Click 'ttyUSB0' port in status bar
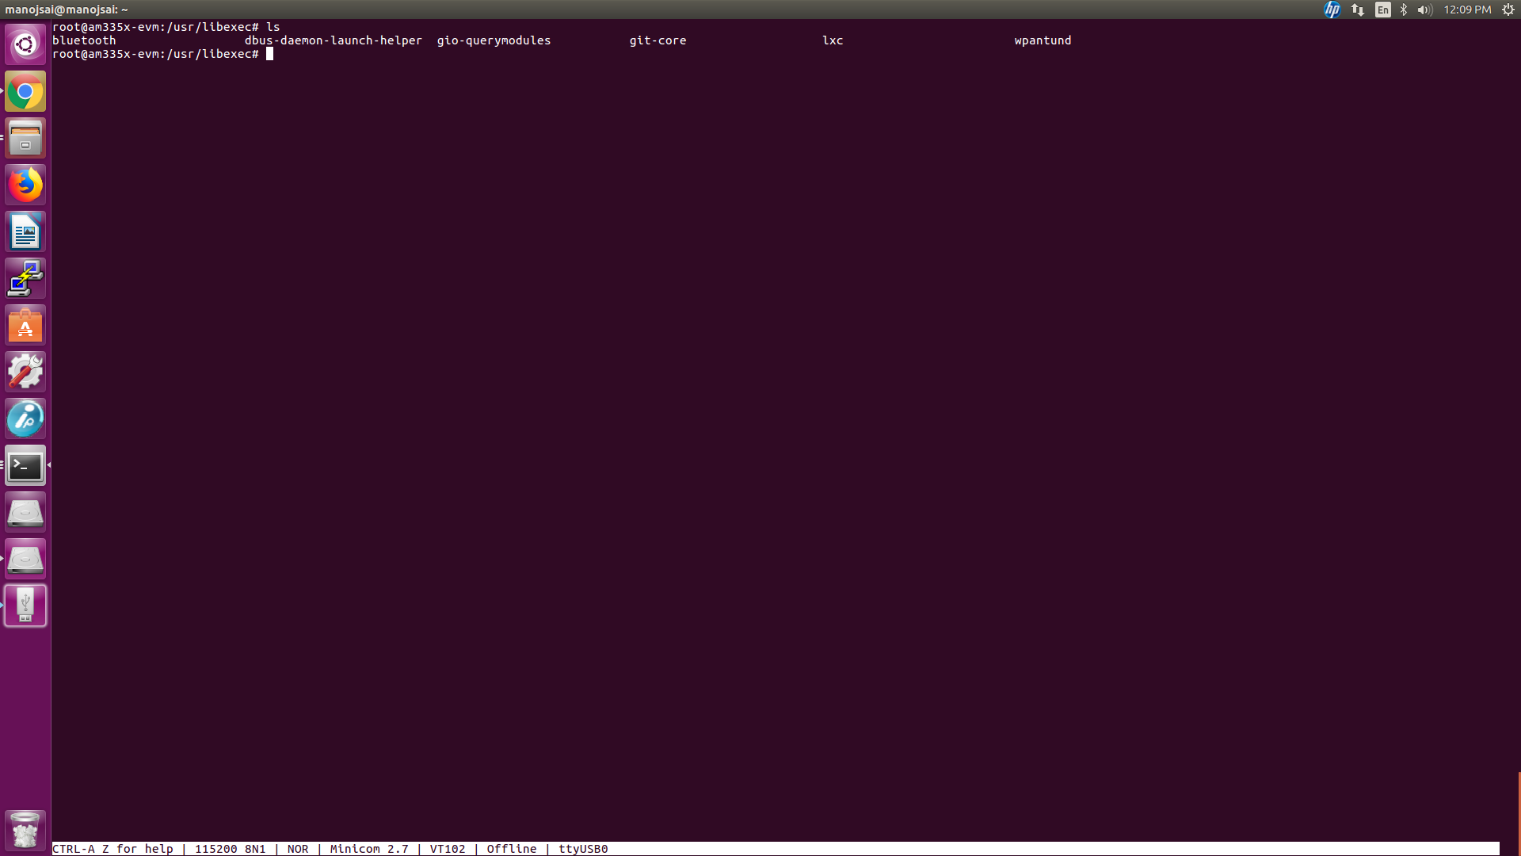The height and width of the screenshot is (856, 1521). coord(583,849)
